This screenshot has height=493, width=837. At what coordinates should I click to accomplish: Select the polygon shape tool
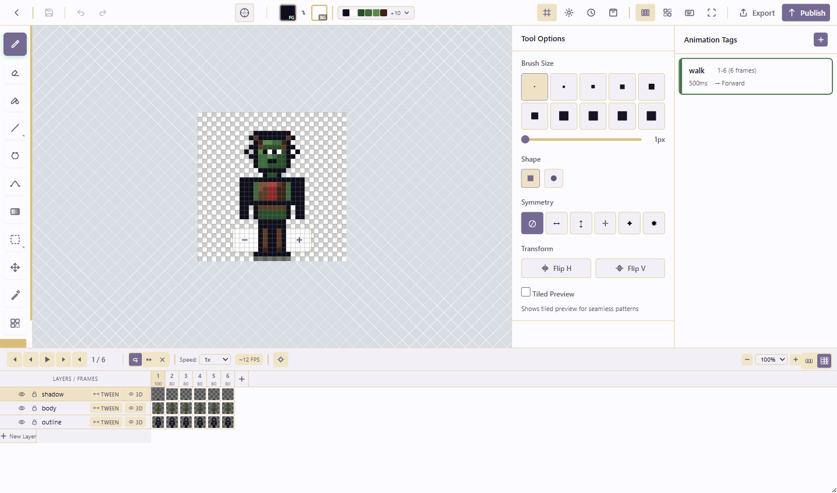click(15, 156)
